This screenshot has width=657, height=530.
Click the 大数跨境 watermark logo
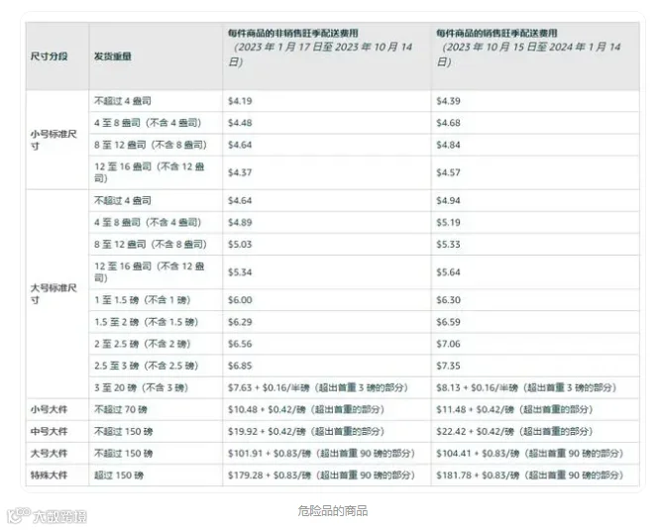48,516
